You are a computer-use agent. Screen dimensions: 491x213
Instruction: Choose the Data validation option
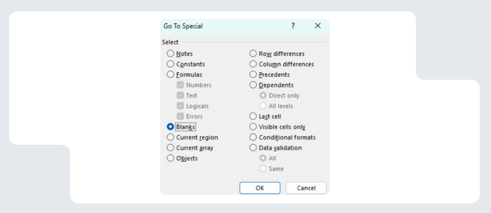point(253,148)
